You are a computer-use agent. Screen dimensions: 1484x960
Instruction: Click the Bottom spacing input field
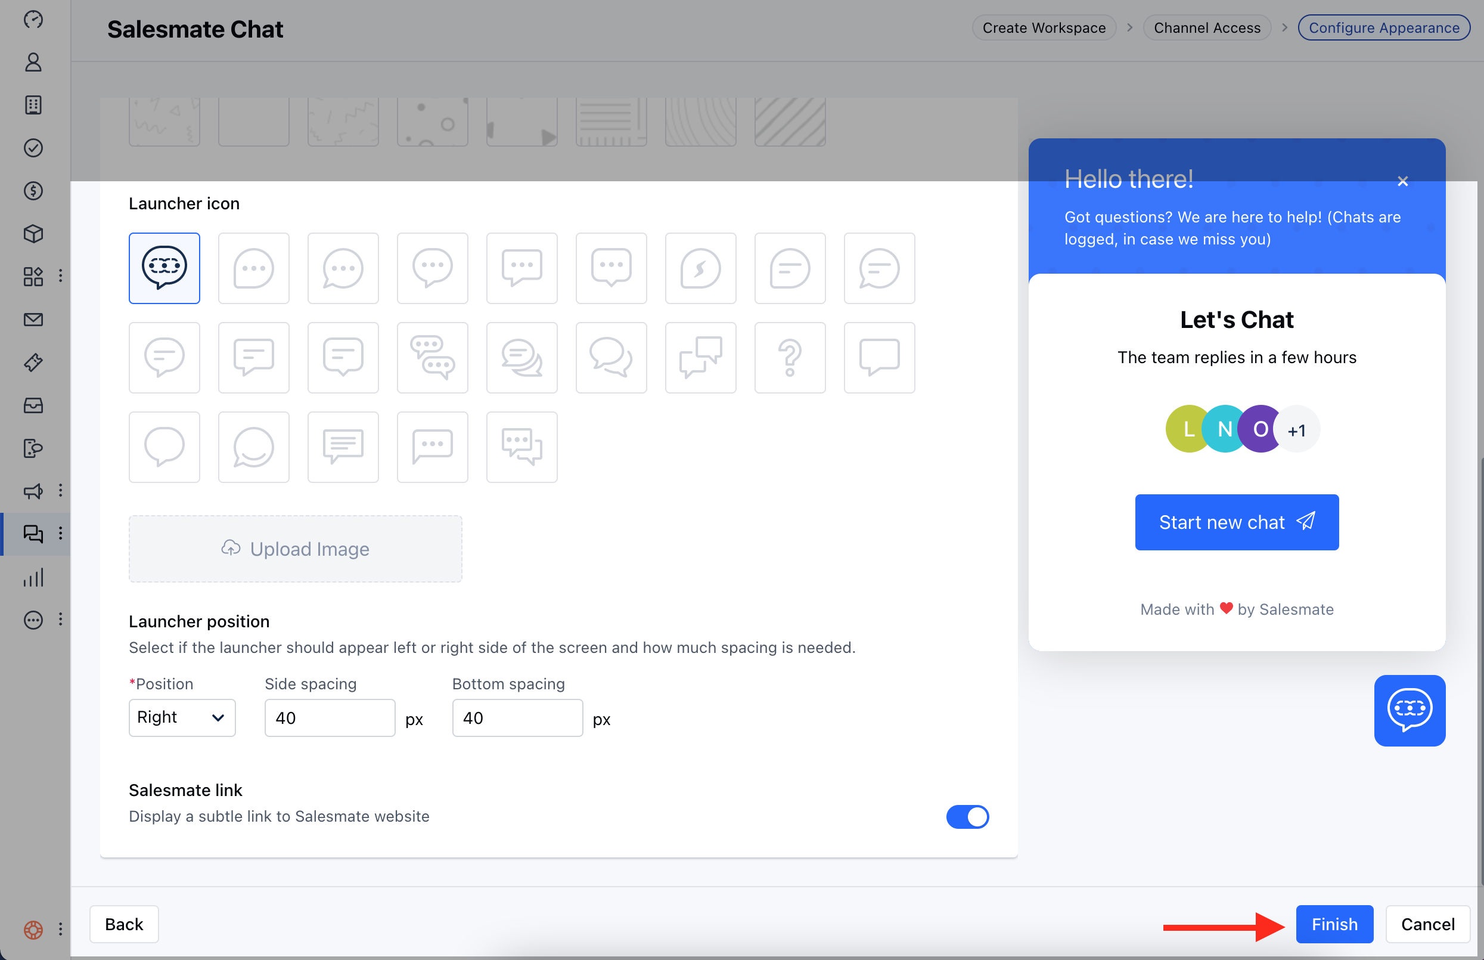518,717
